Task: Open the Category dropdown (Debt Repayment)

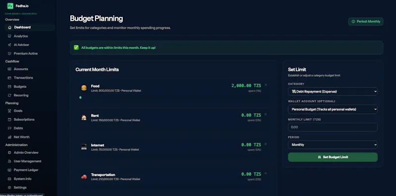Action: 333,92
